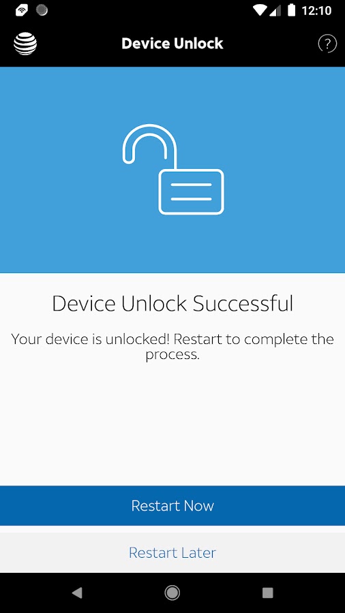The width and height of the screenshot is (345, 613).
Task: Tap the open padlock illustration
Action: [x=173, y=170]
